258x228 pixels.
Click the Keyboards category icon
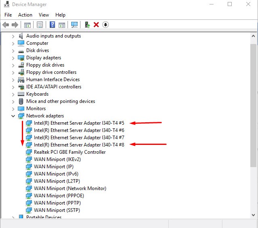pyautogui.click(x=21, y=94)
